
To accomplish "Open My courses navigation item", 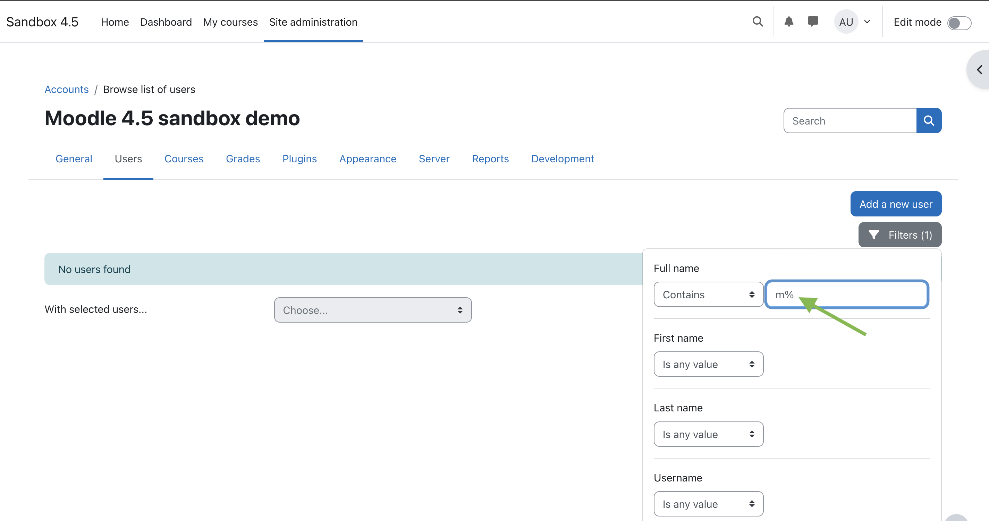I will pos(230,22).
